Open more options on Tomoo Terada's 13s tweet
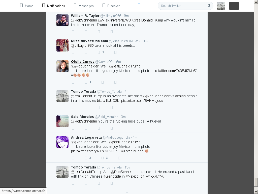The height and width of the screenshot is (194, 258). (x=112, y=183)
